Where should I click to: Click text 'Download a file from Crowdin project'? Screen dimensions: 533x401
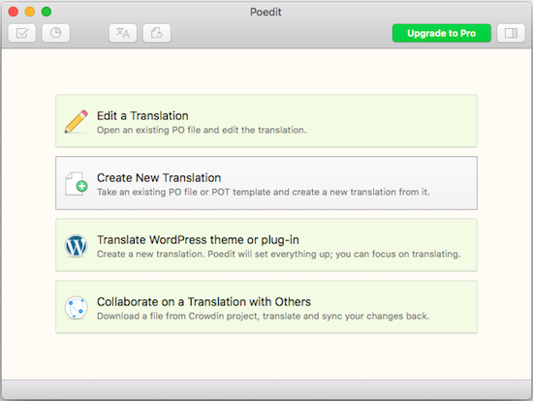click(x=177, y=316)
